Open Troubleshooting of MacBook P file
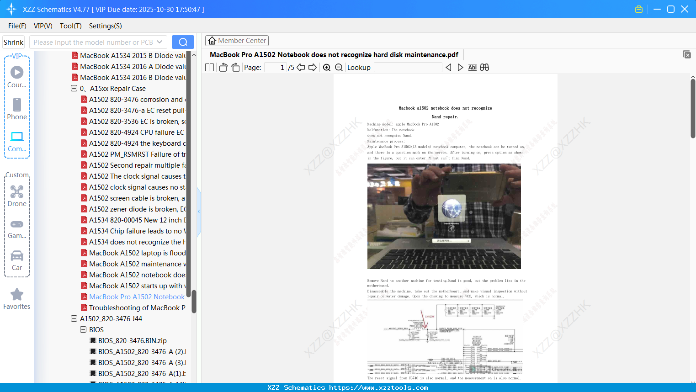Image resolution: width=696 pixels, height=392 pixels. [x=133, y=308]
